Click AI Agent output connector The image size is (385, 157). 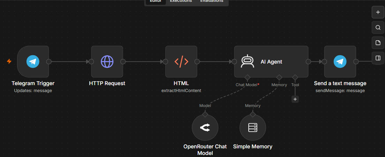coord(308,61)
